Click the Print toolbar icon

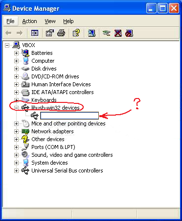(x=61, y=33)
